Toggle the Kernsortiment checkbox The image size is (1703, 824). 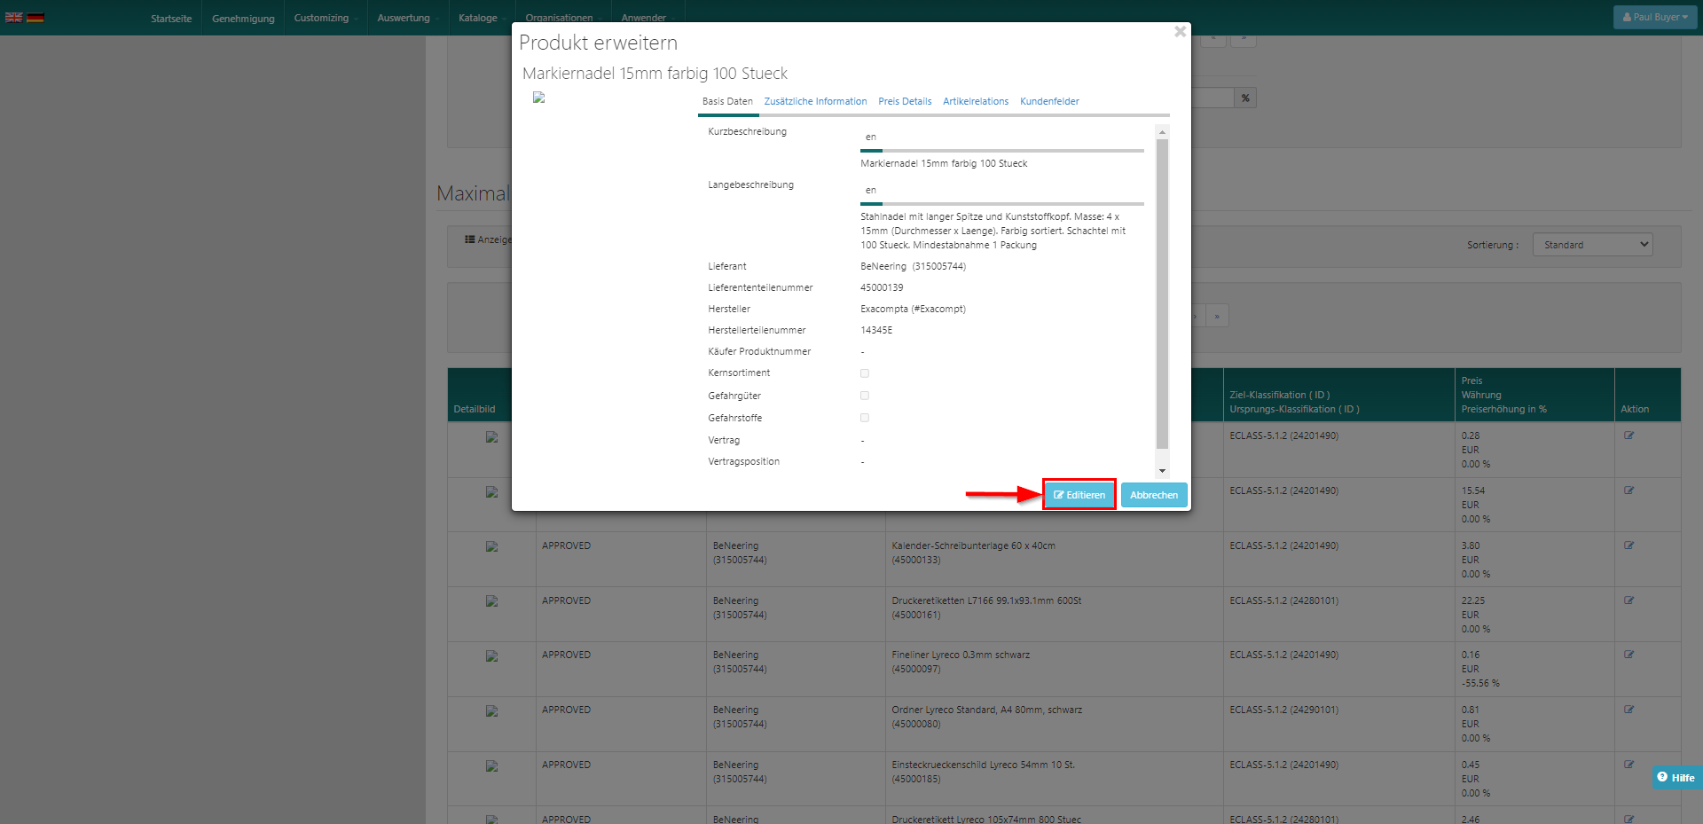coord(865,373)
